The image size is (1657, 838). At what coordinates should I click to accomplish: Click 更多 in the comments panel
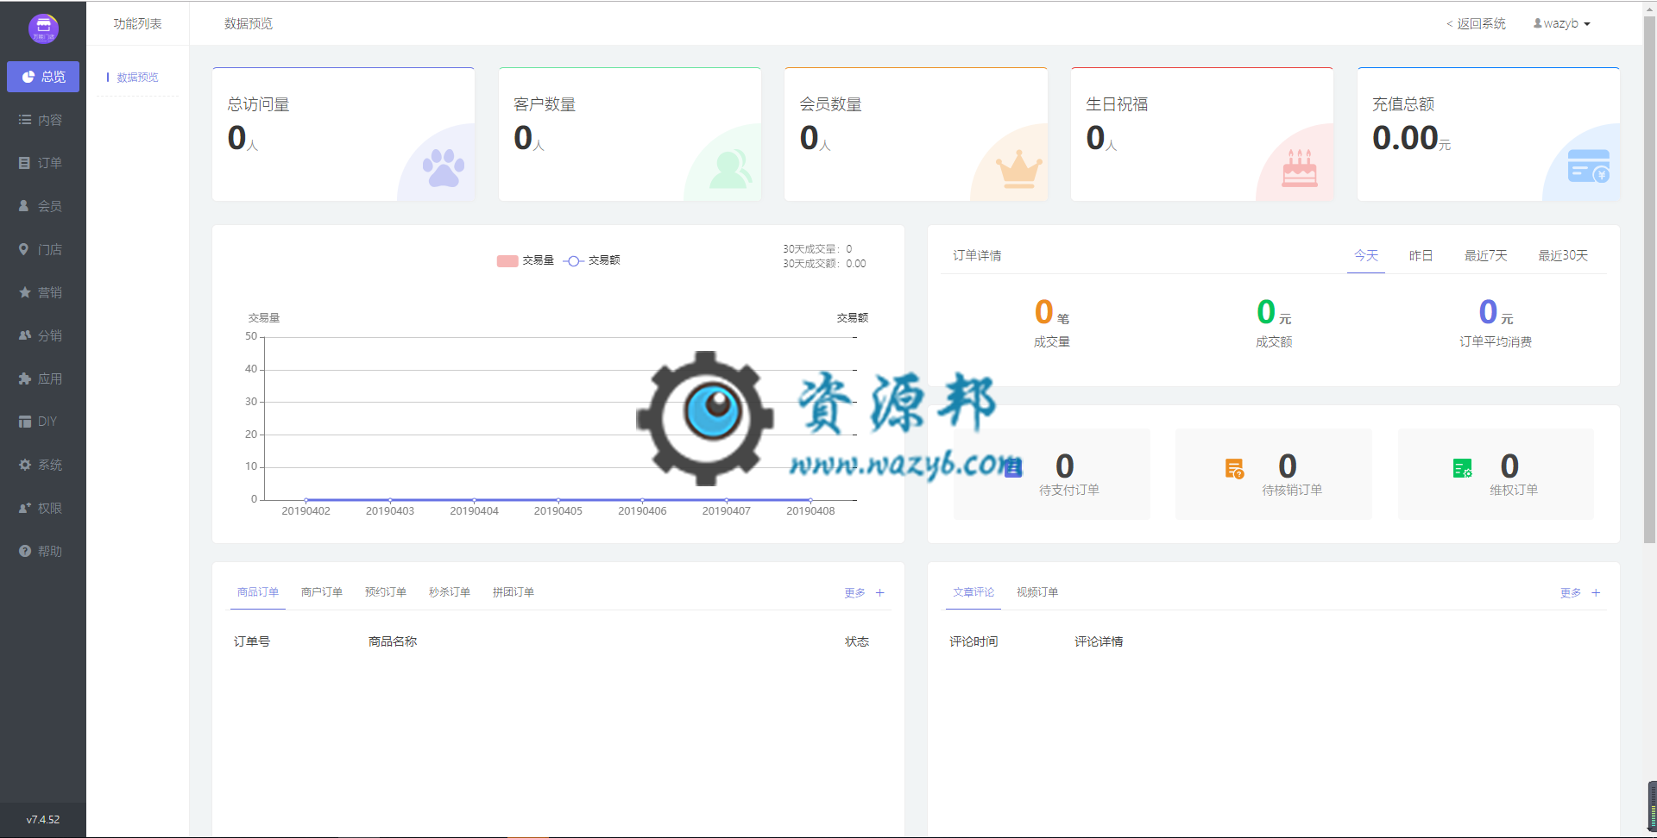coord(1571,592)
